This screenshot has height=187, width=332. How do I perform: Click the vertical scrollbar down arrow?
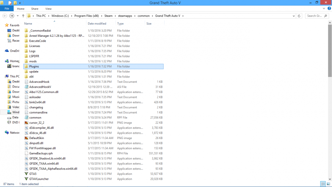pos(330,179)
